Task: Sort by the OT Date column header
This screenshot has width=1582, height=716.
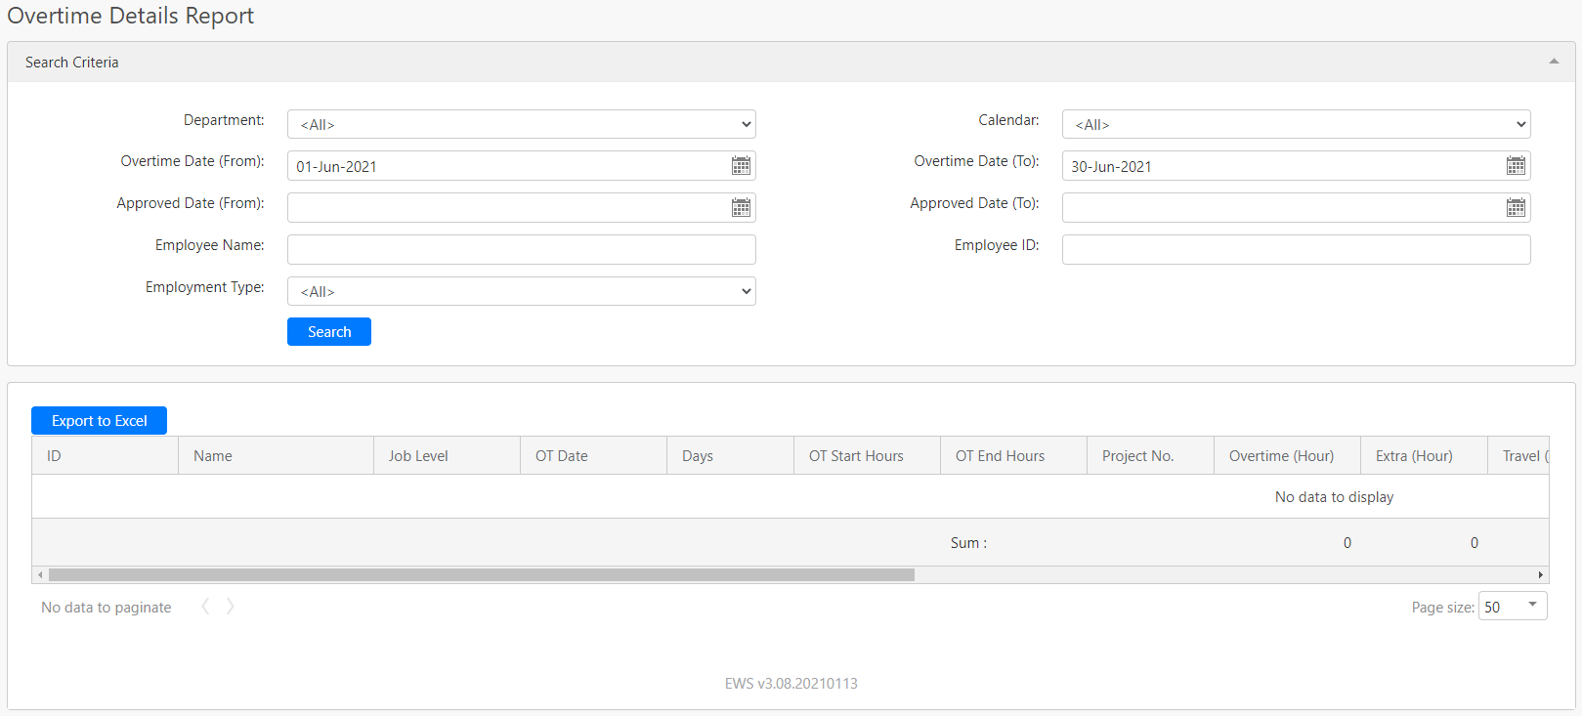Action: (x=594, y=456)
